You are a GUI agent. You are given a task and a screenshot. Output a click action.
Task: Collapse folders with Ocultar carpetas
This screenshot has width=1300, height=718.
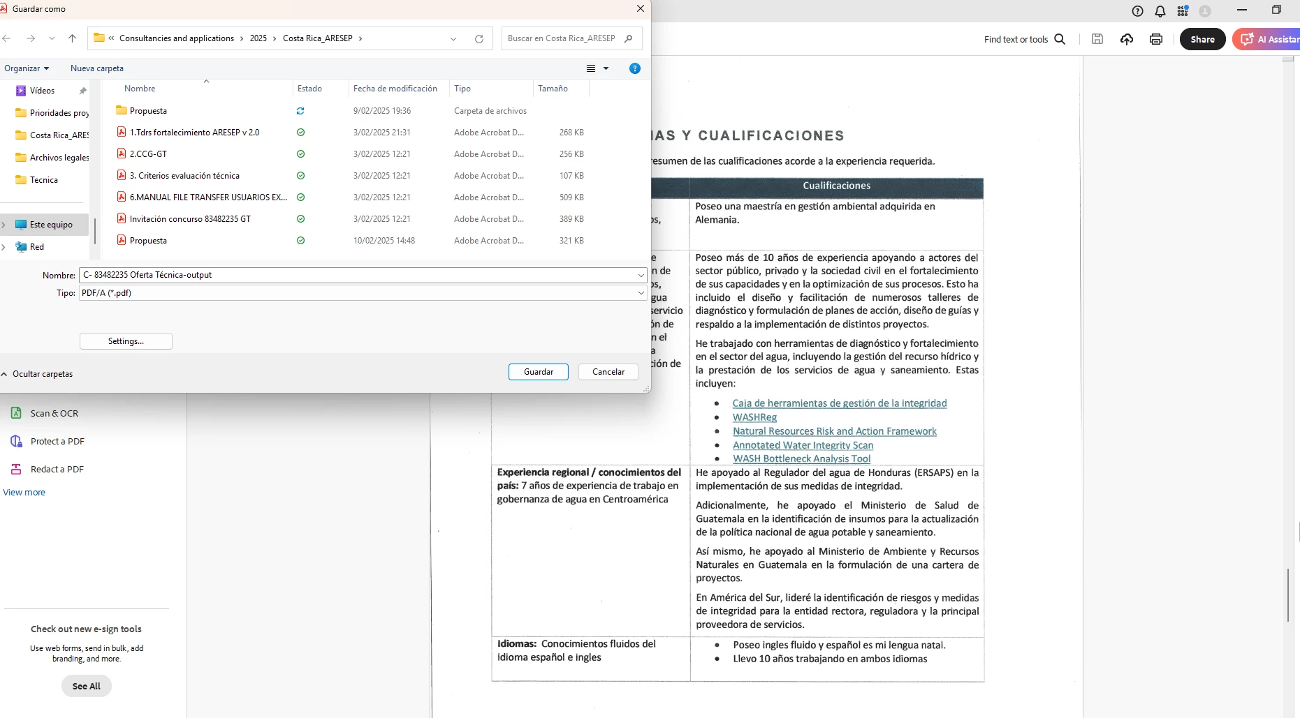click(x=37, y=374)
